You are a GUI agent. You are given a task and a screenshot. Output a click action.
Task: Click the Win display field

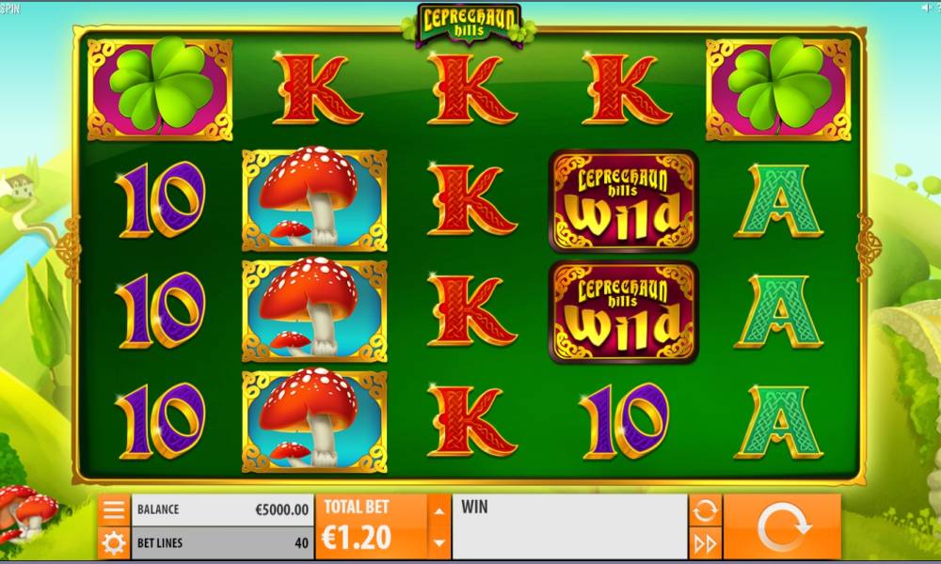(569, 526)
